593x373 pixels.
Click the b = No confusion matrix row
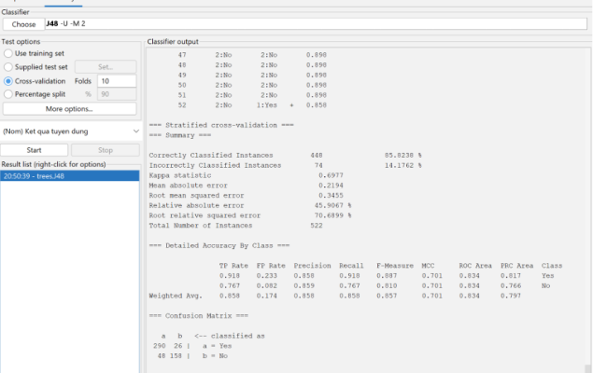click(192, 356)
